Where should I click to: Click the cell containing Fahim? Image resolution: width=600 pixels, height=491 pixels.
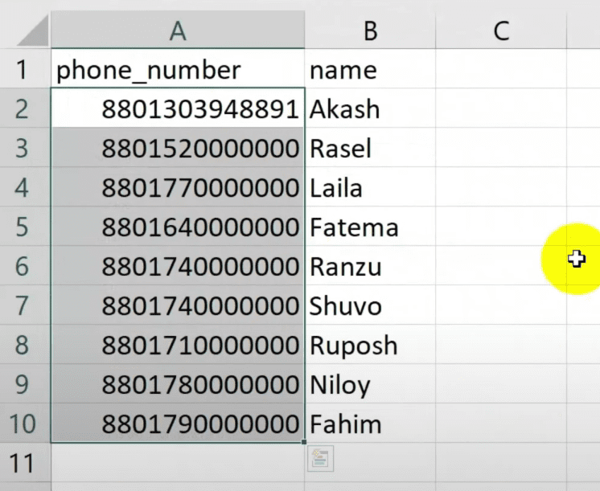[x=370, y=424]
